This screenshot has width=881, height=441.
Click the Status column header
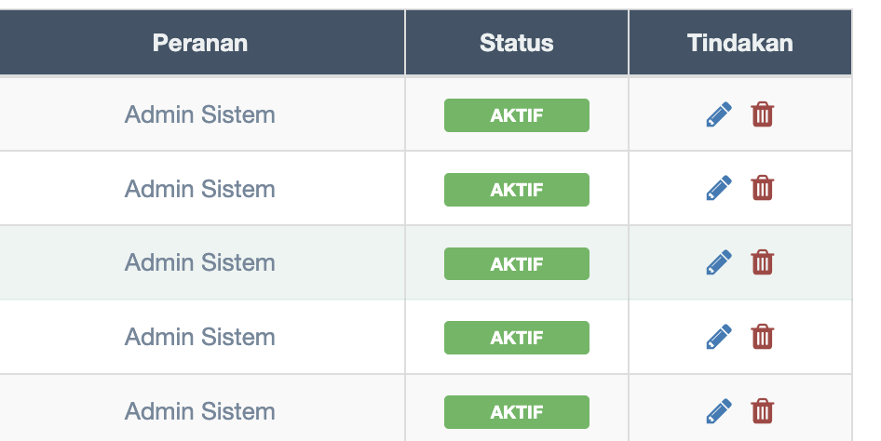517,43
